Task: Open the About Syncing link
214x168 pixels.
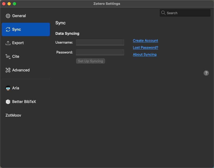Action: click(x=145, y=55)
